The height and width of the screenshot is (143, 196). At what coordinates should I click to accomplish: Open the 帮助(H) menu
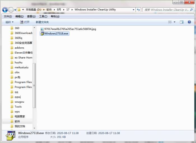[x=55, y=17]
